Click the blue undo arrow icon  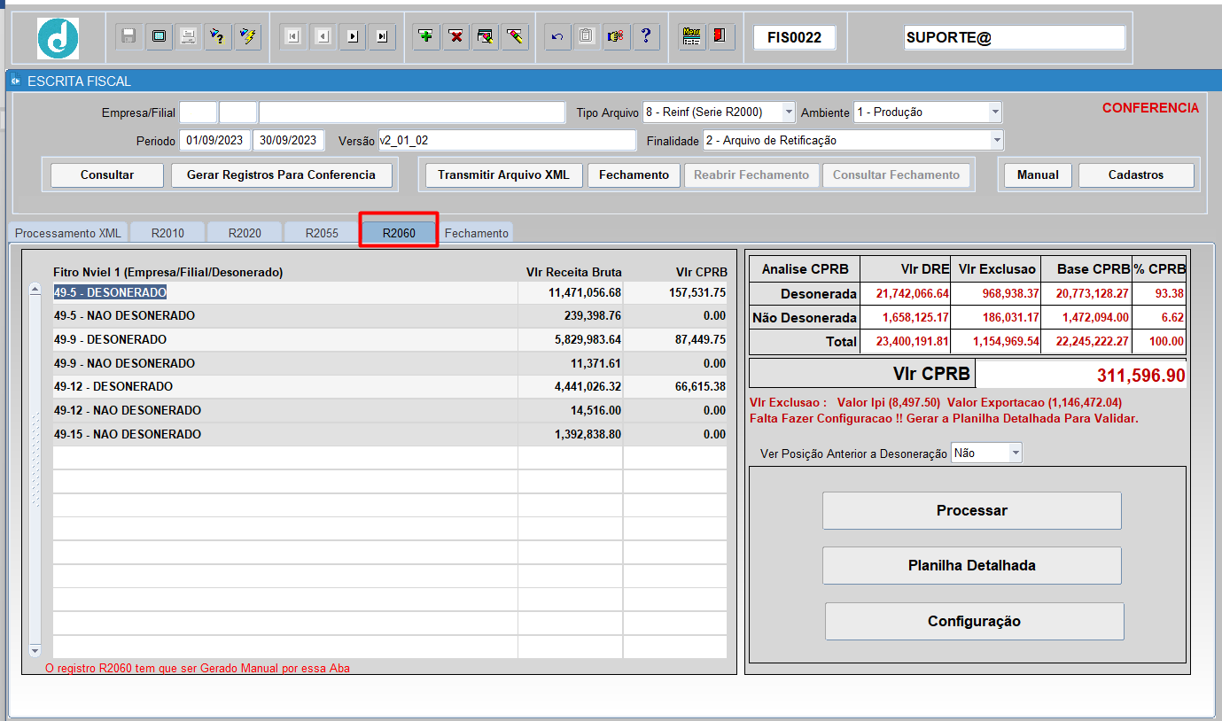pos(557,37)
